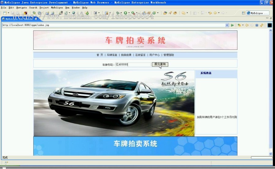The image size is (275, 169).
Task: Open the Help menu
Action: 85,8
